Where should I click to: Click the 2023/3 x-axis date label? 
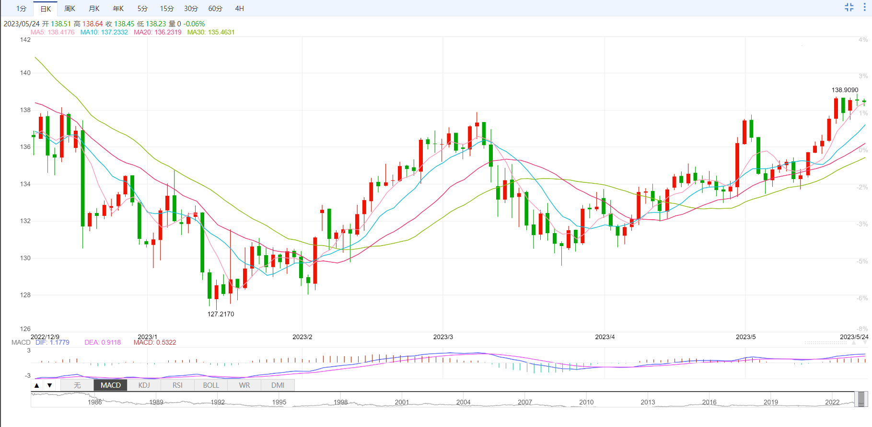click(443, 337)
